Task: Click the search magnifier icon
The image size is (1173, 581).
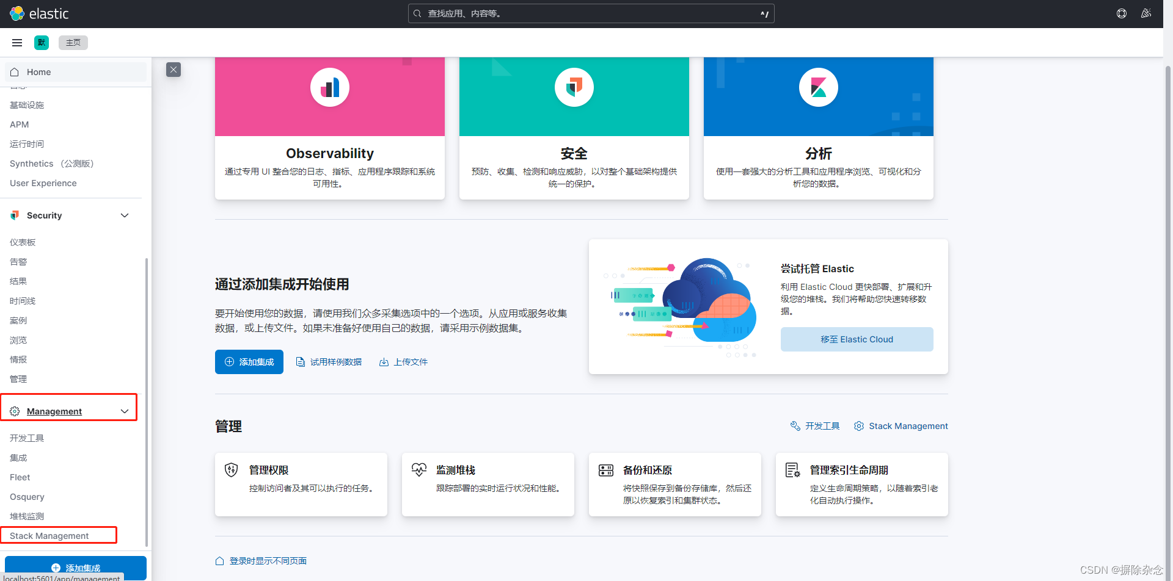Action: coord(417,13)
